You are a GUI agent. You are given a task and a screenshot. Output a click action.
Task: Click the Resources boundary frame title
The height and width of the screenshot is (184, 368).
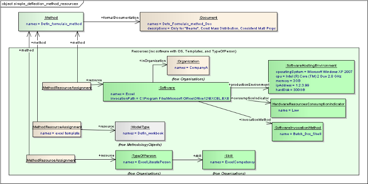183,51
